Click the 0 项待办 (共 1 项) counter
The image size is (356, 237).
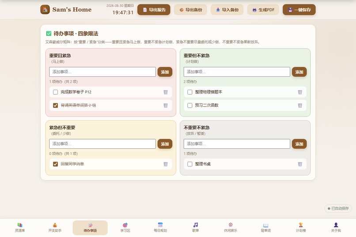click(x=63, y=154)
